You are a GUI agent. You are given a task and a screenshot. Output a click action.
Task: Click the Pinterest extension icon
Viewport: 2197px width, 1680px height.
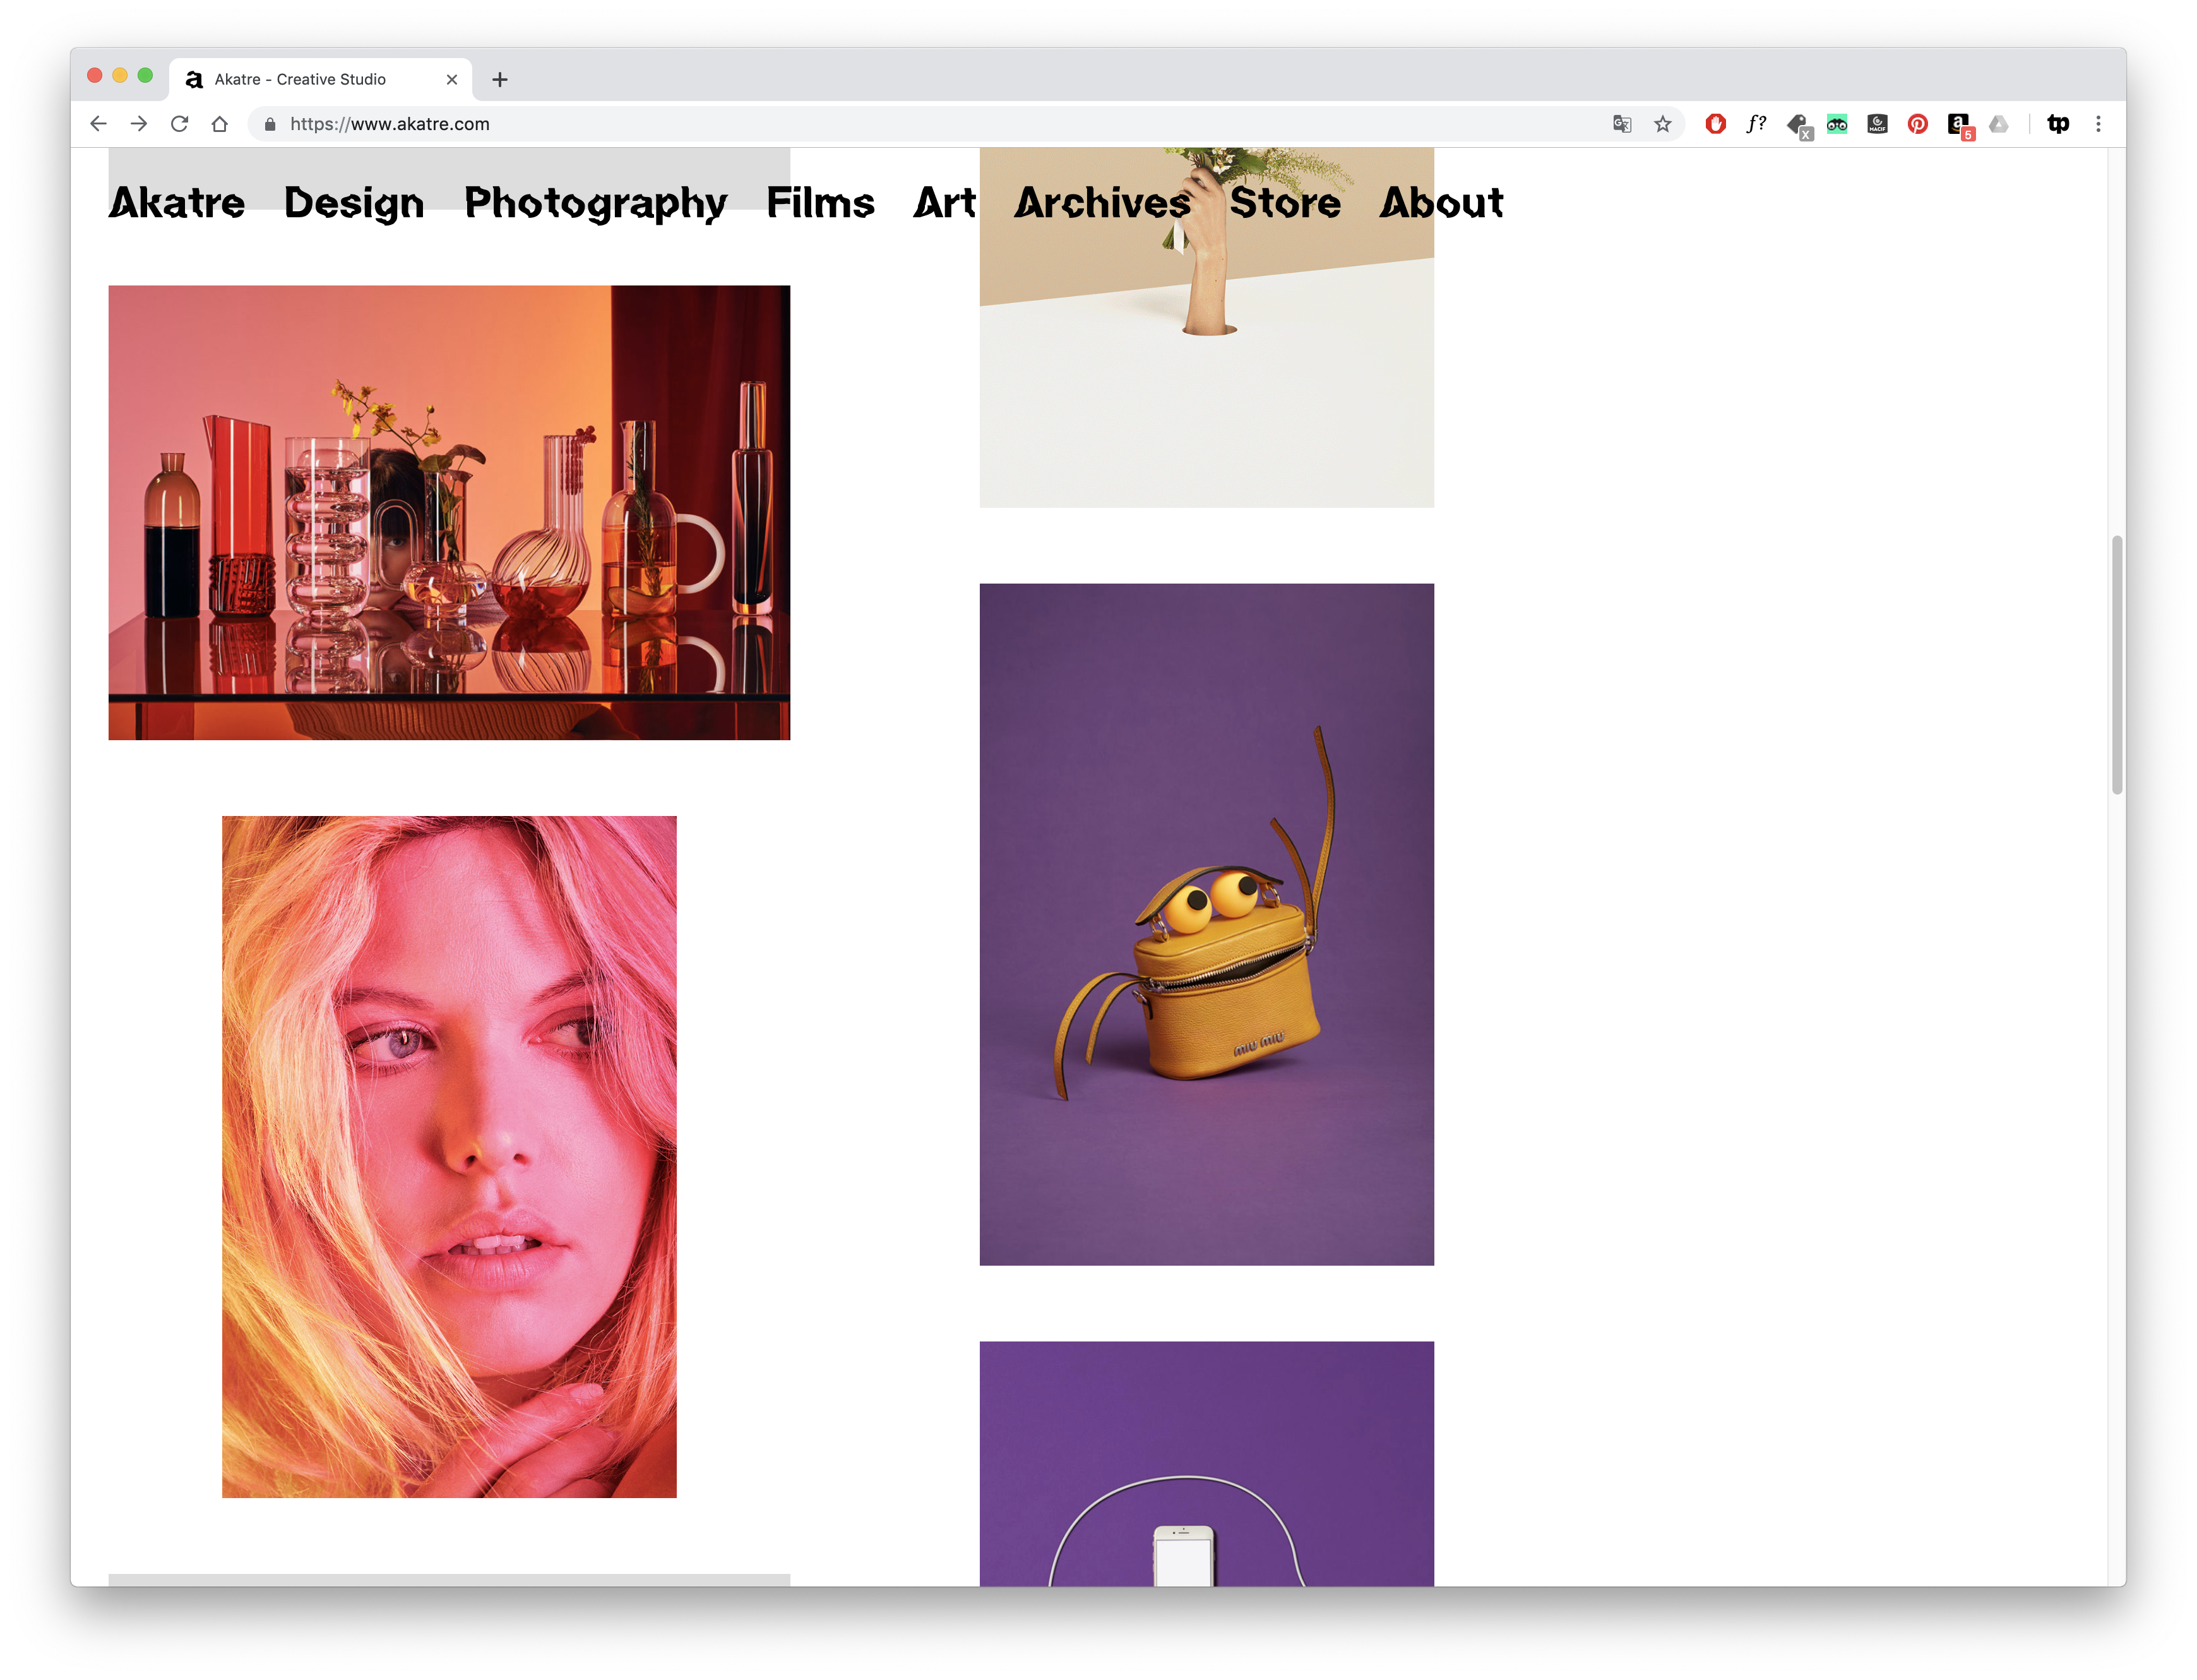click(1917, 124)
